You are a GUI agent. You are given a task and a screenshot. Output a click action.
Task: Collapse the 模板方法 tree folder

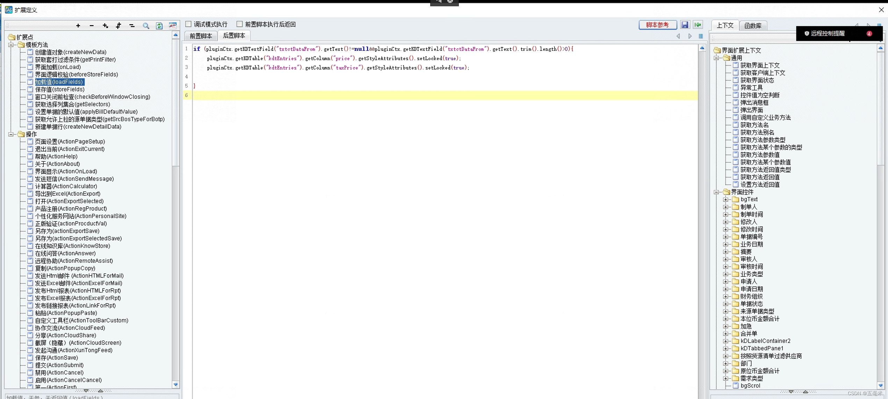[x=11, y=45]
